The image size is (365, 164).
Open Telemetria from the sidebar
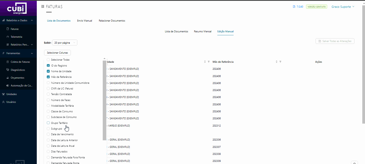pyautogui.click(x=16, y=37)
